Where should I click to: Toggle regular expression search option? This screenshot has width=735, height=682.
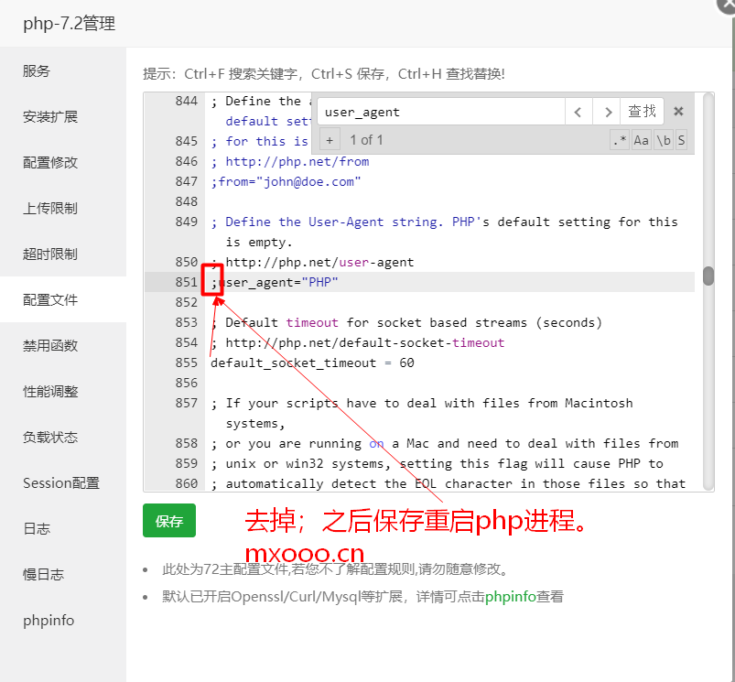tap(620, 140)
